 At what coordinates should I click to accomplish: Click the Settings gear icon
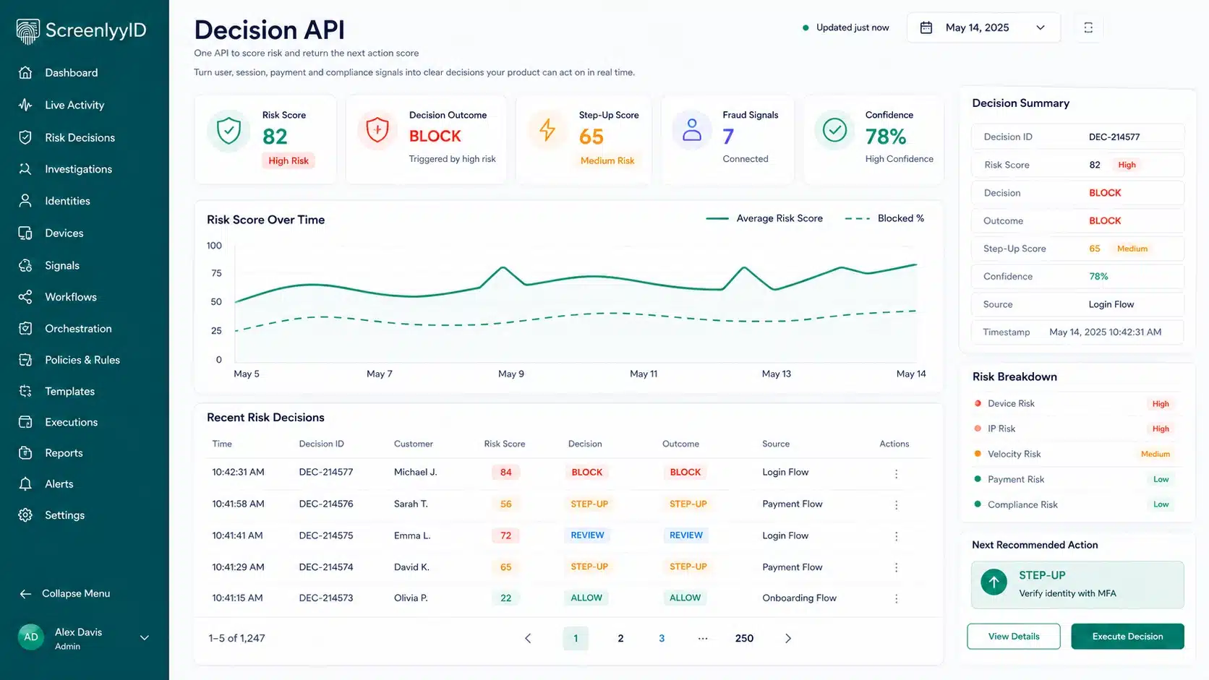click(x=25, y=515)
